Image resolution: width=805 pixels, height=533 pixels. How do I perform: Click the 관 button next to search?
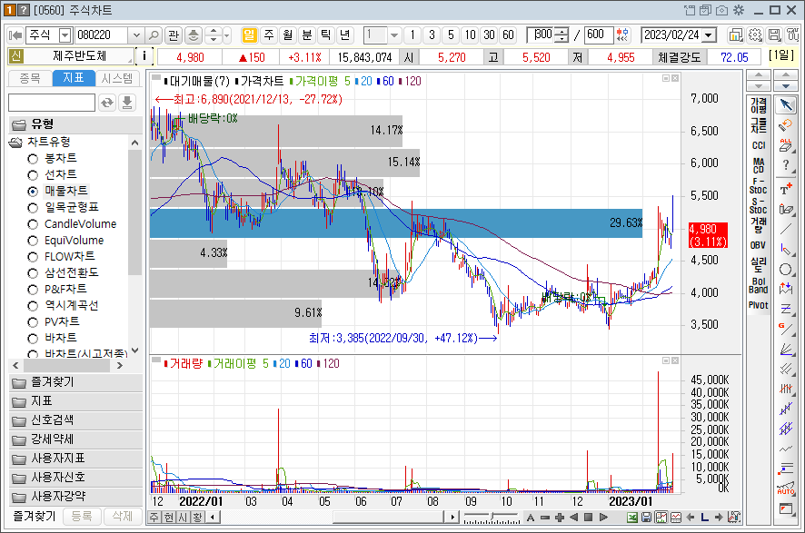pyautogui.click(x=173, y=35)
